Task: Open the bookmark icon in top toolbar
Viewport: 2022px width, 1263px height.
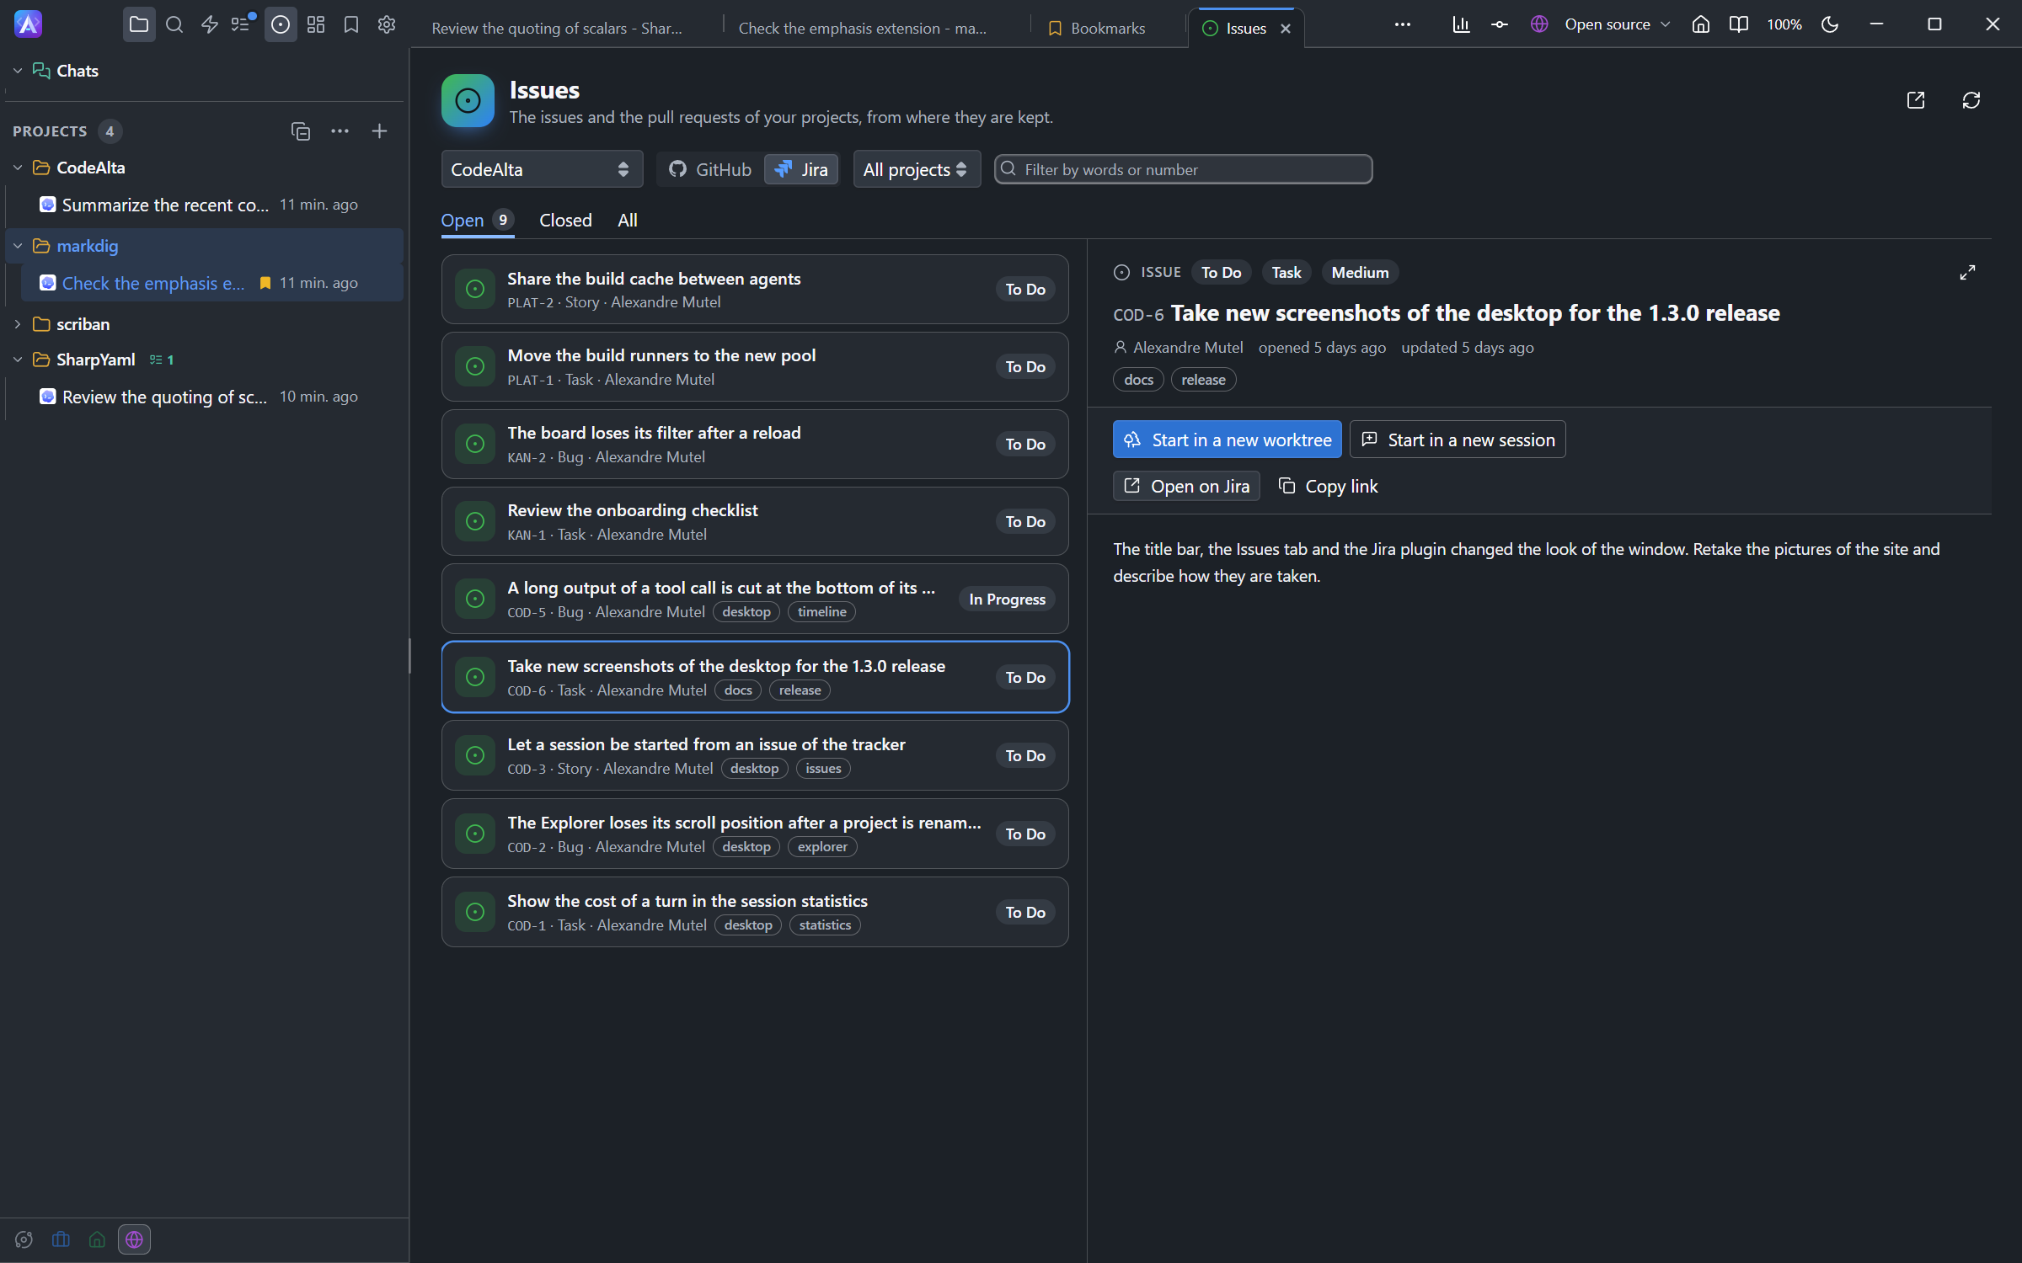Action: (351, 24)
